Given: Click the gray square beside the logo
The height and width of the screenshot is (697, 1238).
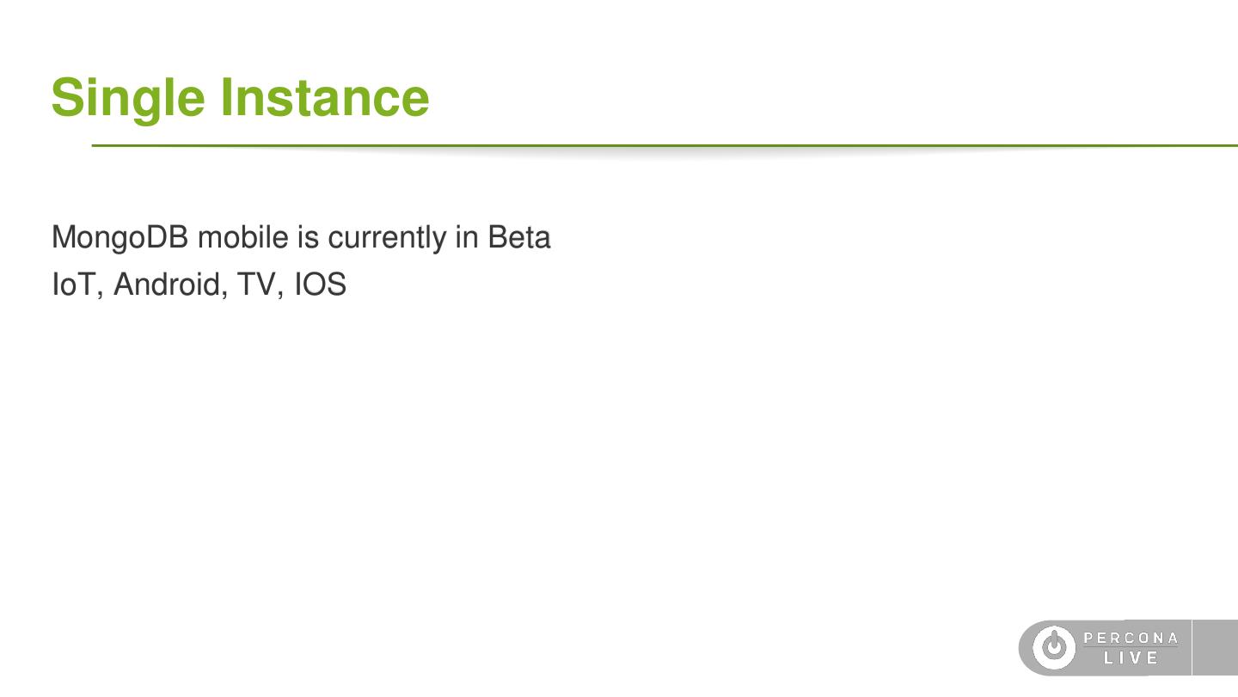Looking at the screenshot, I should [x=1215, y=647].
